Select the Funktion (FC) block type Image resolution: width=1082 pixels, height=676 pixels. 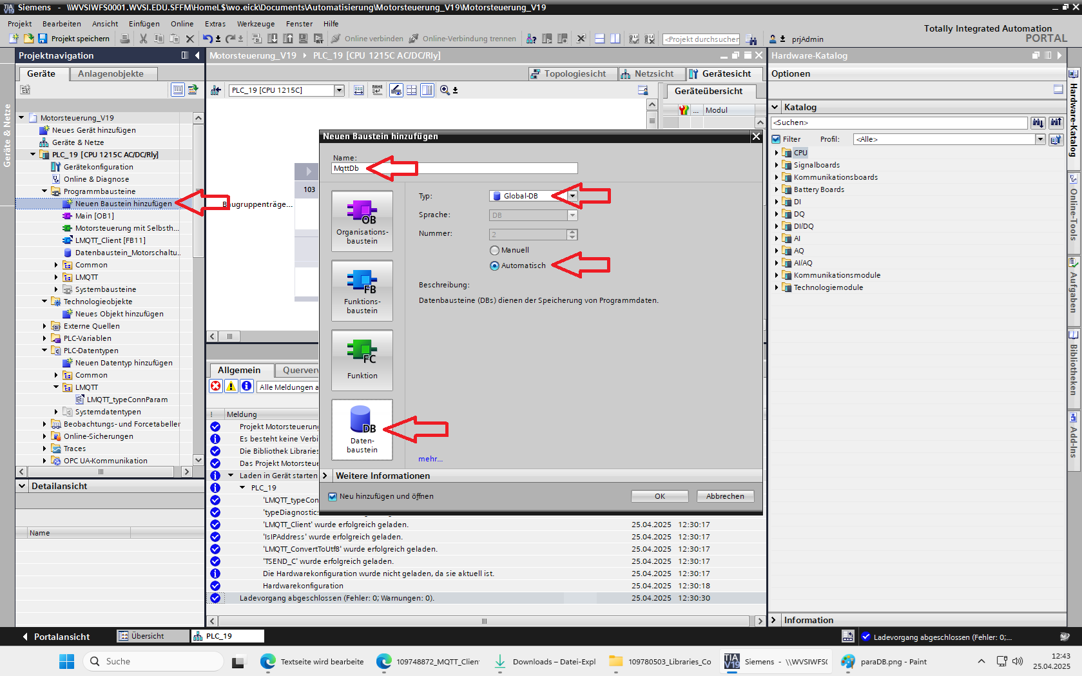point(362,360)
